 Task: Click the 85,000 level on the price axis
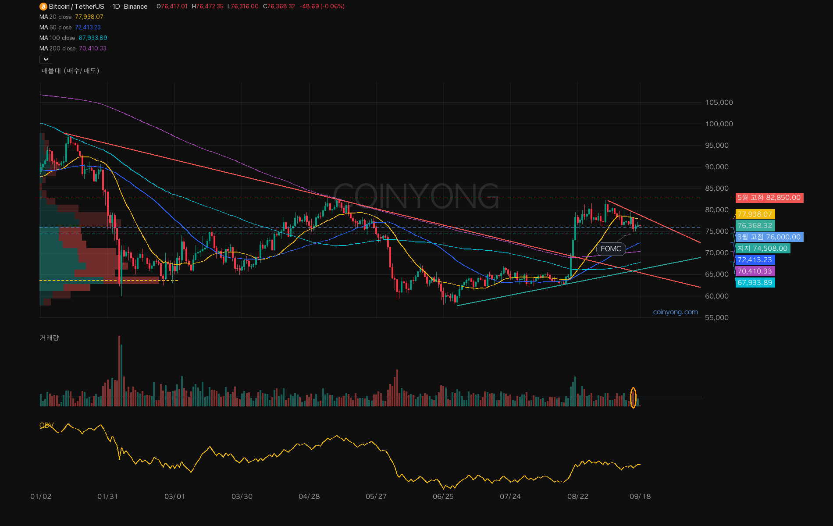pos(717,188)
